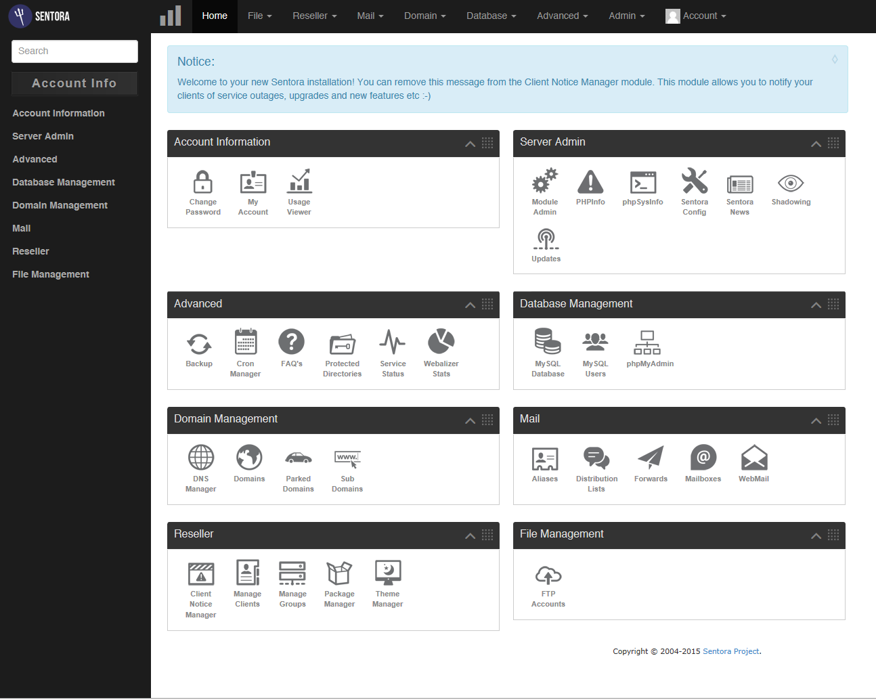Open the Database menu in navbar
Image resolution: width=876 pixels, height=700 pixels.
pos(491,16)
